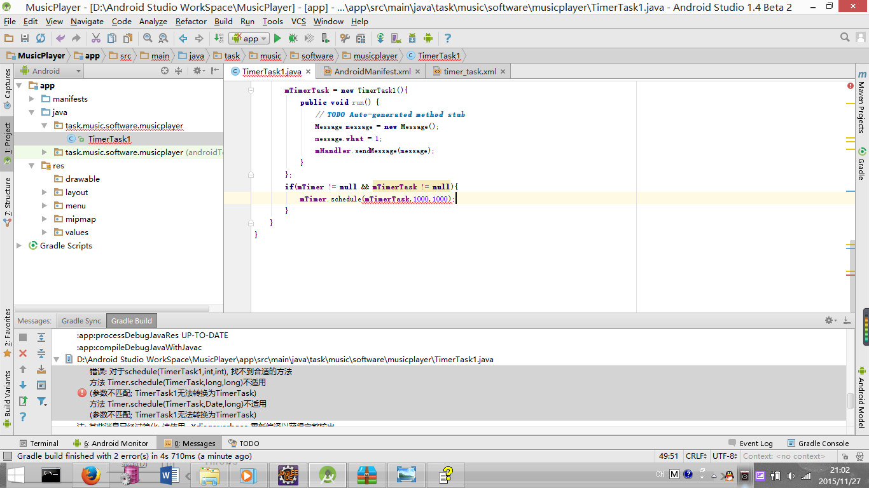869x488 pixels.
Task: Run the app with the green play button
Action: click(277, 38)
